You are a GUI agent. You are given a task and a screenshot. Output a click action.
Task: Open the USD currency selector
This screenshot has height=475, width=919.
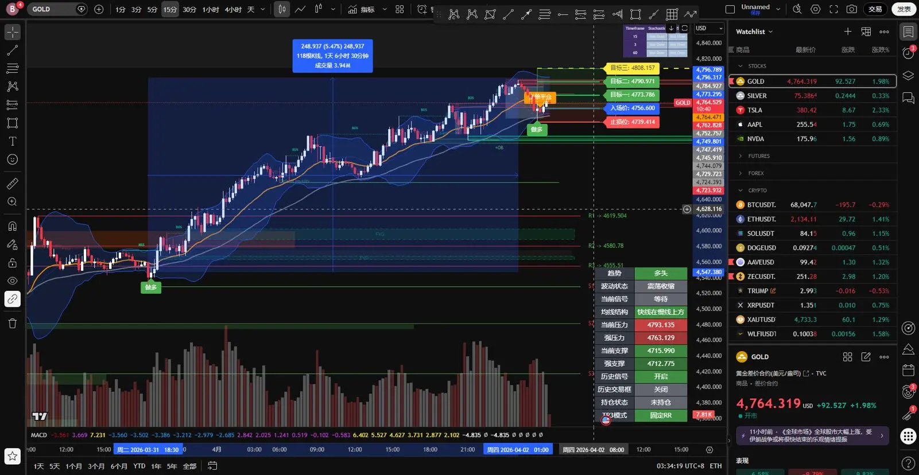point(709,28)
